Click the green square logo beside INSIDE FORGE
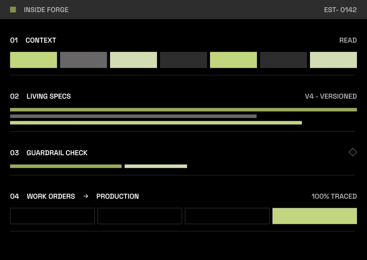This screenshot has width=367, height=260. tap(13, 10)
